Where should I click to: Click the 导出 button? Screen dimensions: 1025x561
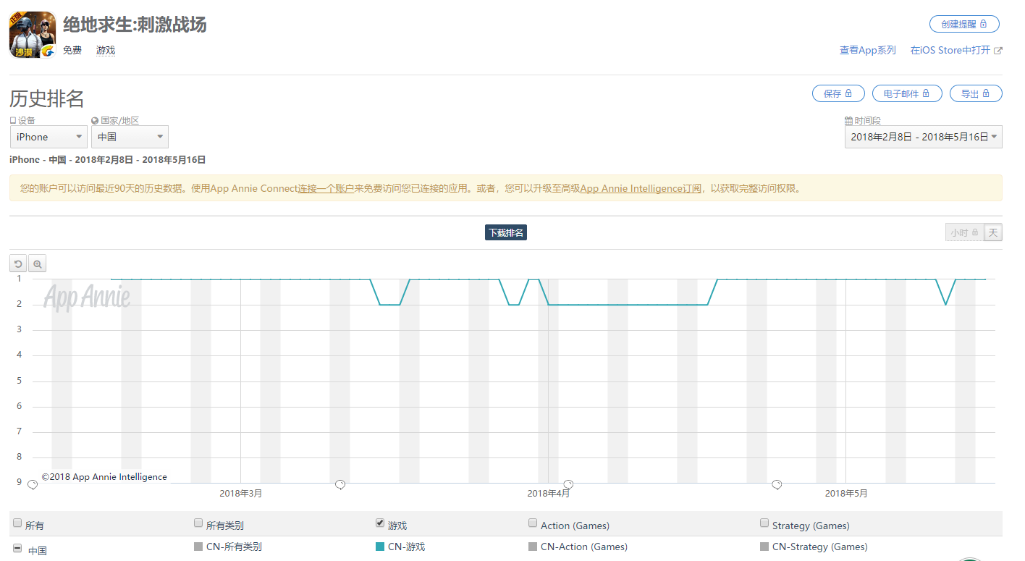point(976,93)
